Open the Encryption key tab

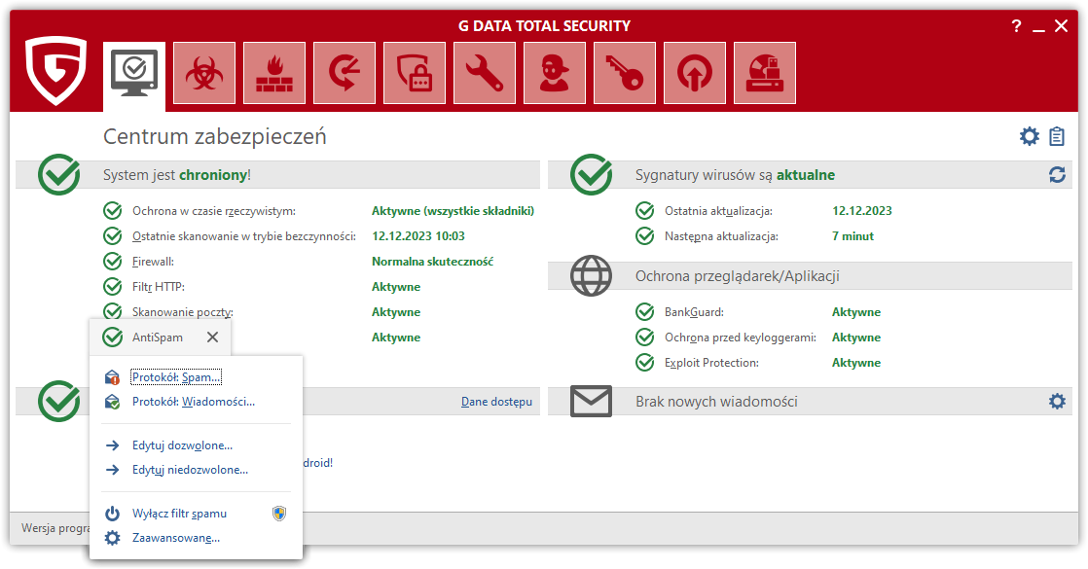(x=625, y=73)
